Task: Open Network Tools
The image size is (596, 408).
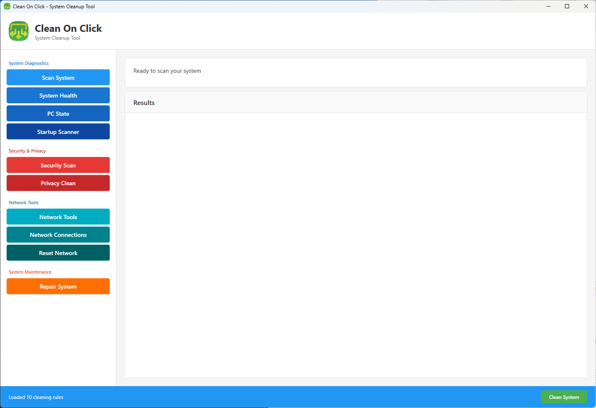Action: coord(58,217)
